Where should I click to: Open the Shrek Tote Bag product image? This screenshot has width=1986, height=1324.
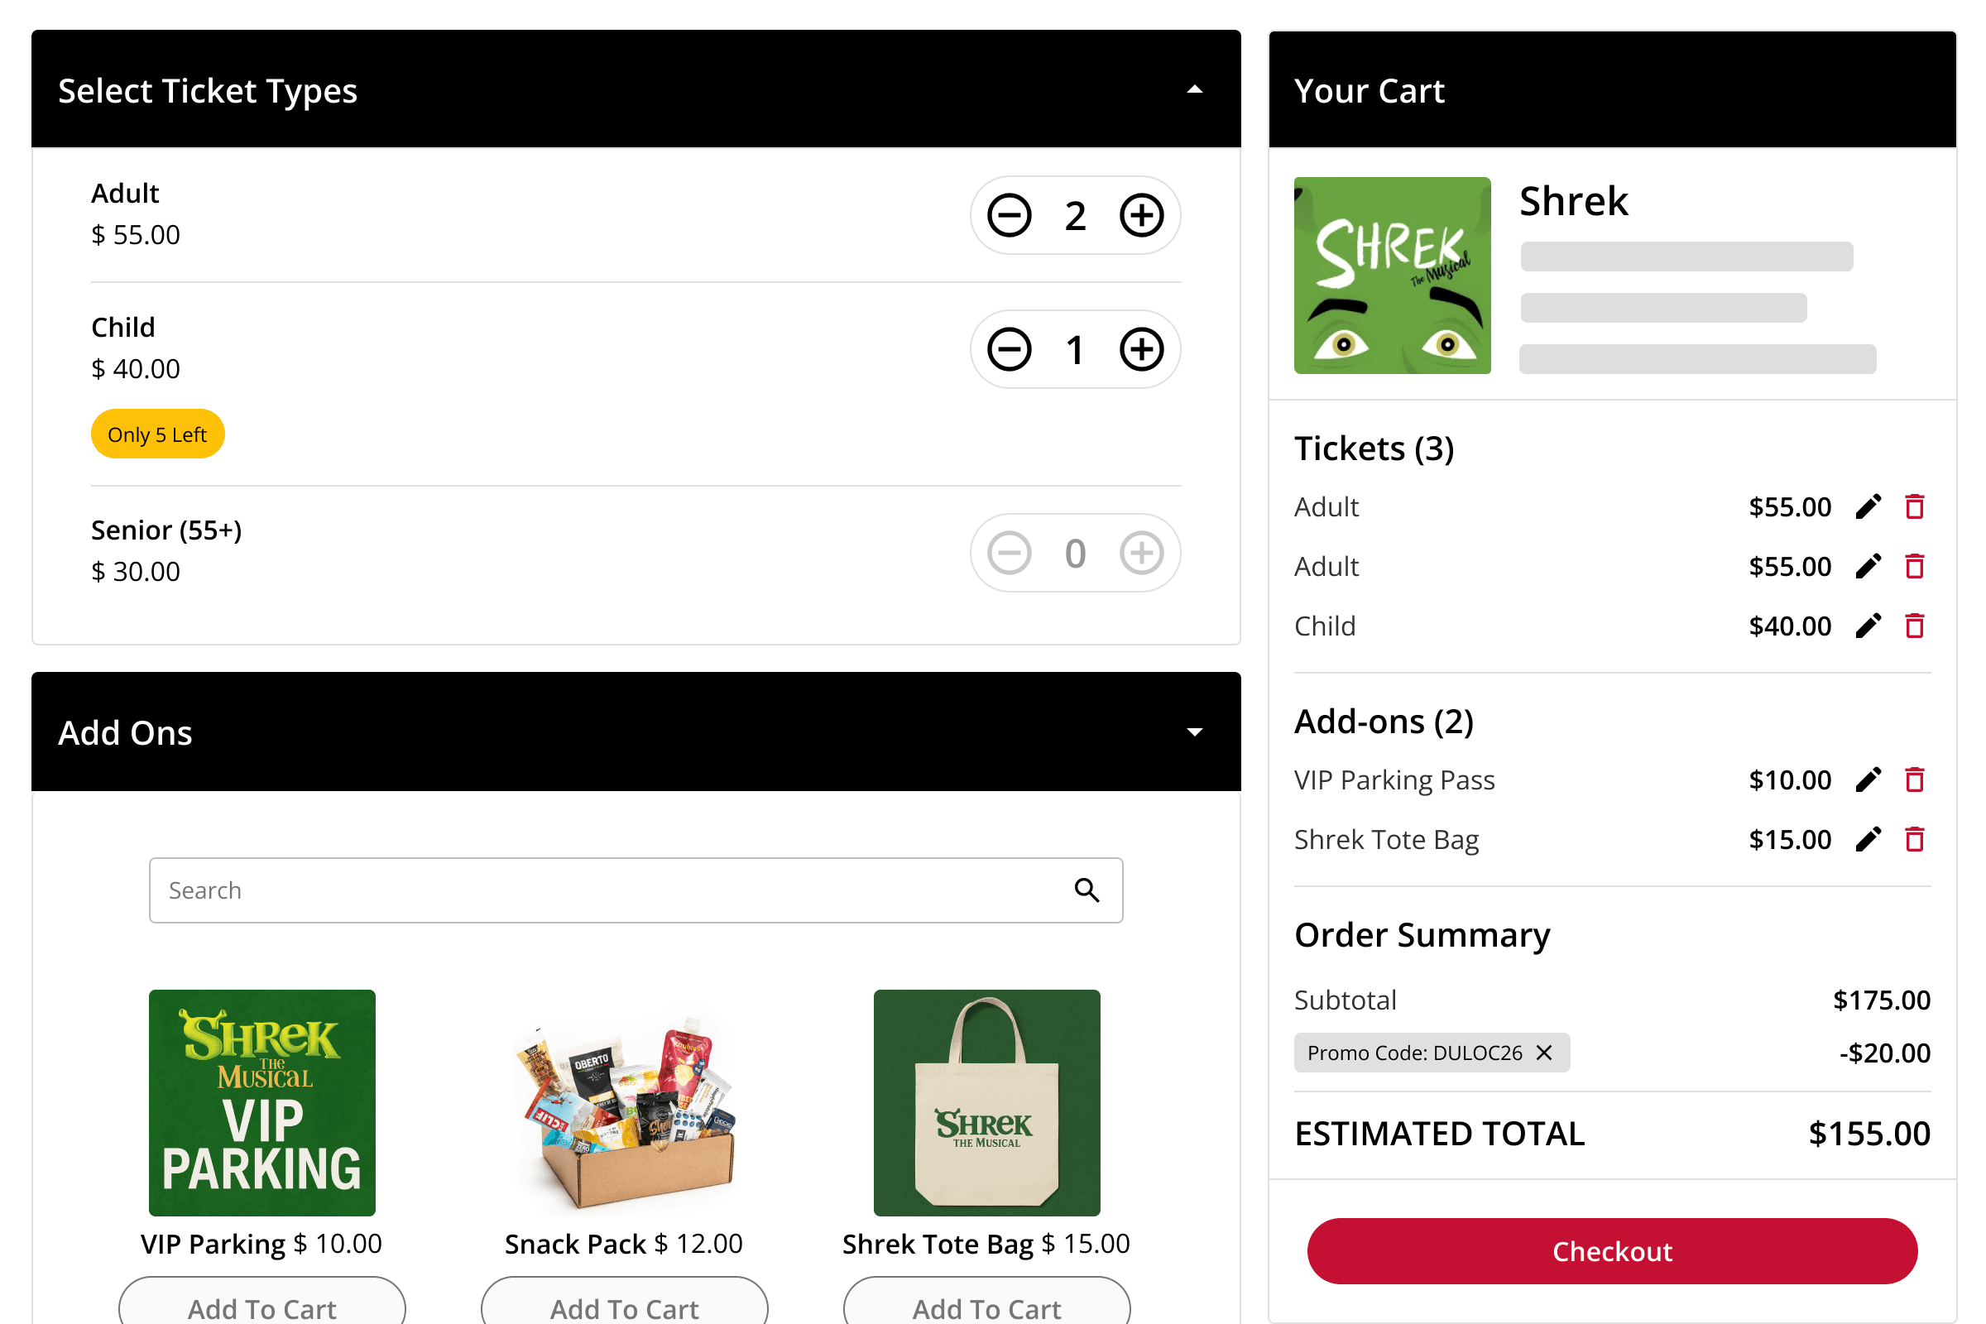coord(986,1103)
